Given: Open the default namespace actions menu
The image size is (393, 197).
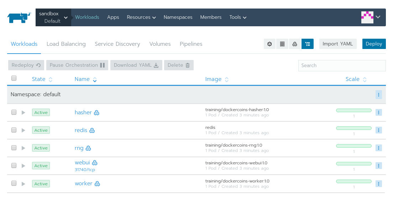Looking at the screenshot, I should 379,94.
